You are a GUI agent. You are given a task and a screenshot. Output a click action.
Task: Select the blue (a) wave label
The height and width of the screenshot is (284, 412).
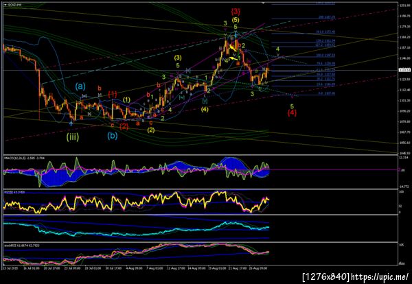(80, 86)
